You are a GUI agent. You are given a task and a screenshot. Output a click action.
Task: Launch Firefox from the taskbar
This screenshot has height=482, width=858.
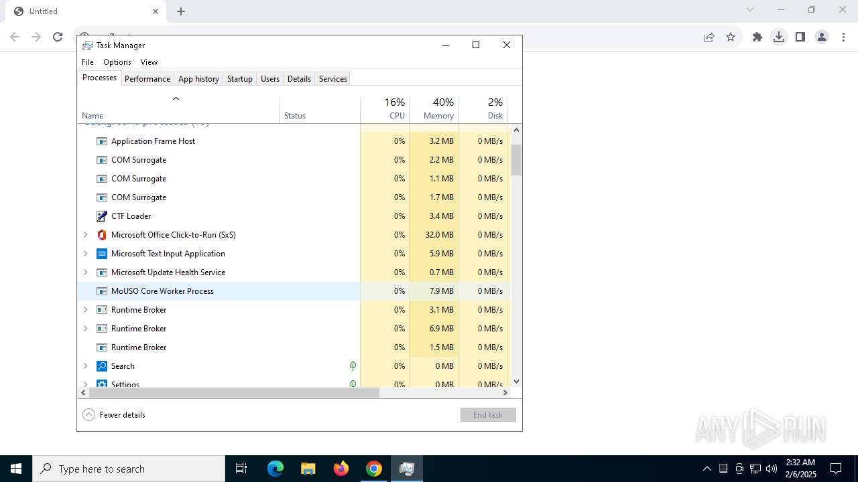(341, 469)
